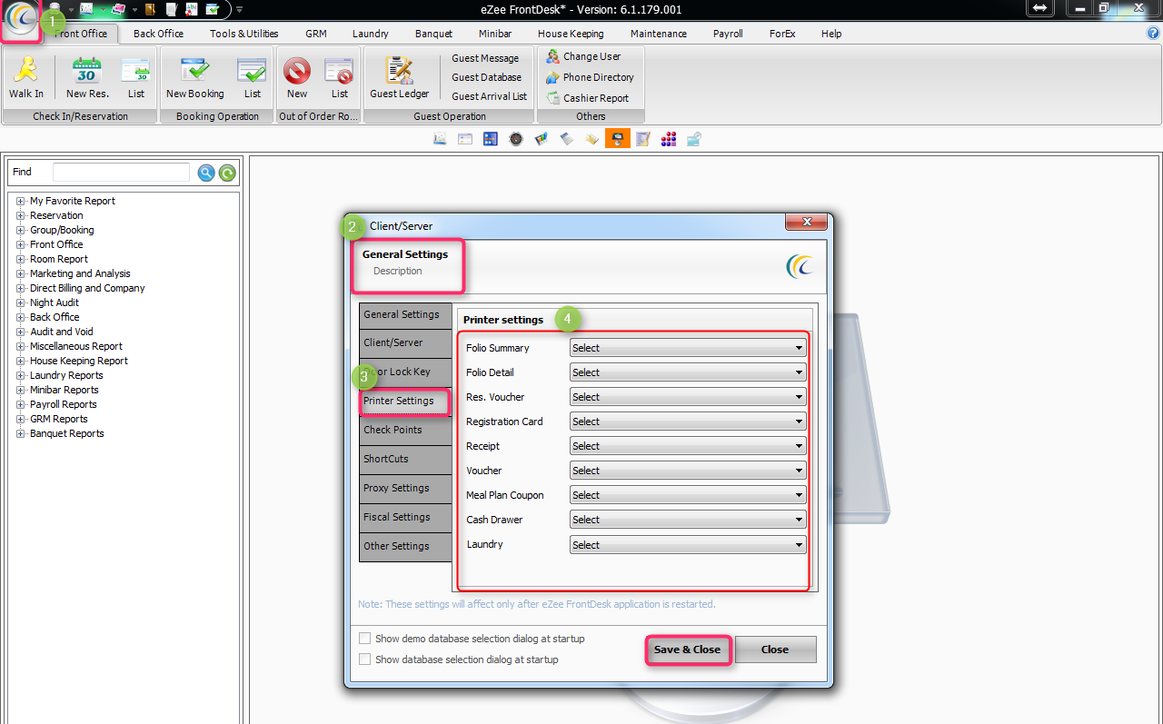Open the Receipt printer dropdown

(x=688, y=446)
